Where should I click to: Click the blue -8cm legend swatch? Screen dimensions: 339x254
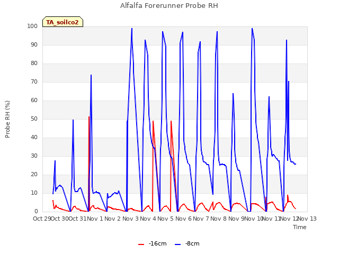tap(177, 244)
